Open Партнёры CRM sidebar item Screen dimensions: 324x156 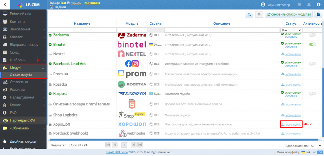tap(23, 121)
